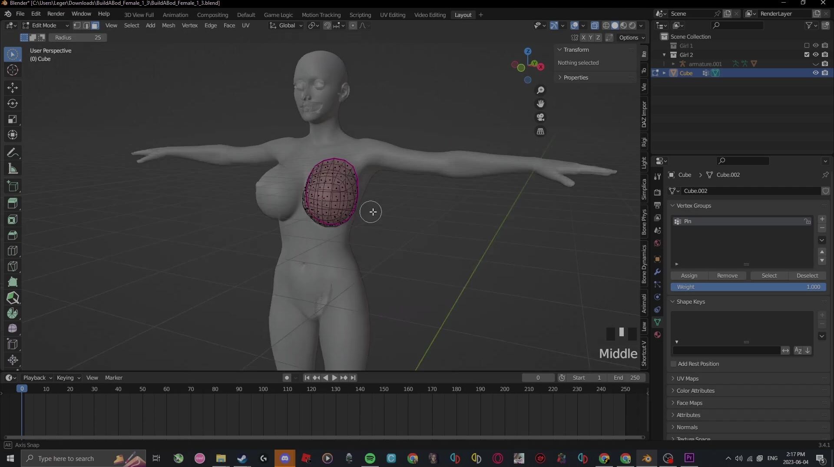Select the Scale tool in the toolbar
The width and height of the screenshot is (834, 467).
[x=13, y=119]
